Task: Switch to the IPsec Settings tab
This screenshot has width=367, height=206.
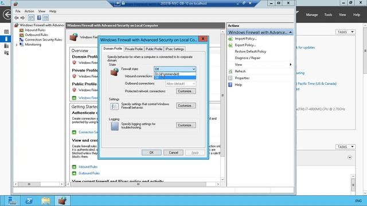Action: coord(174,49)
